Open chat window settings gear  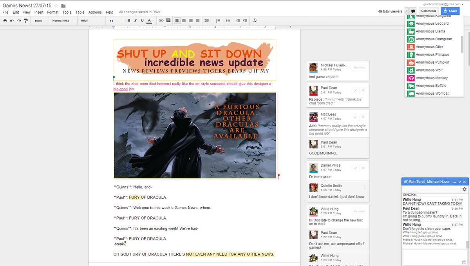465,189
